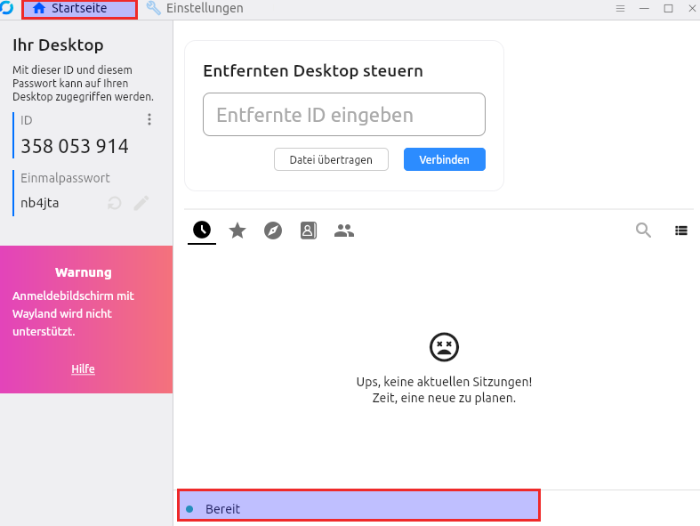
Task: Click the search magnifier icon
Action: 643,231
